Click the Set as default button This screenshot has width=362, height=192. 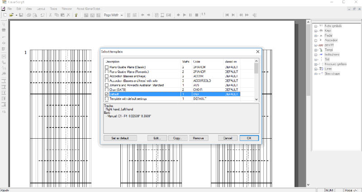tap(120, 138)
